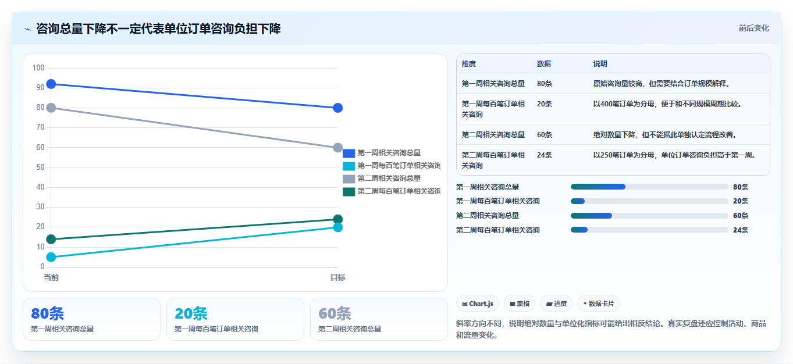Image resolution: width=793 pixels, height=364 pixels.
Task: Select the 数据卡片 tag
Action: tap(598, 304)
